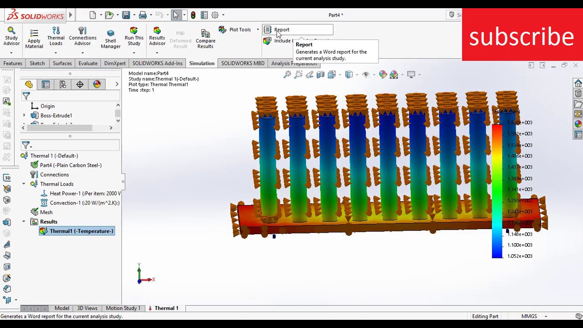Open SOLIDWORKS Resources home icon in task pane

(578, 83)
